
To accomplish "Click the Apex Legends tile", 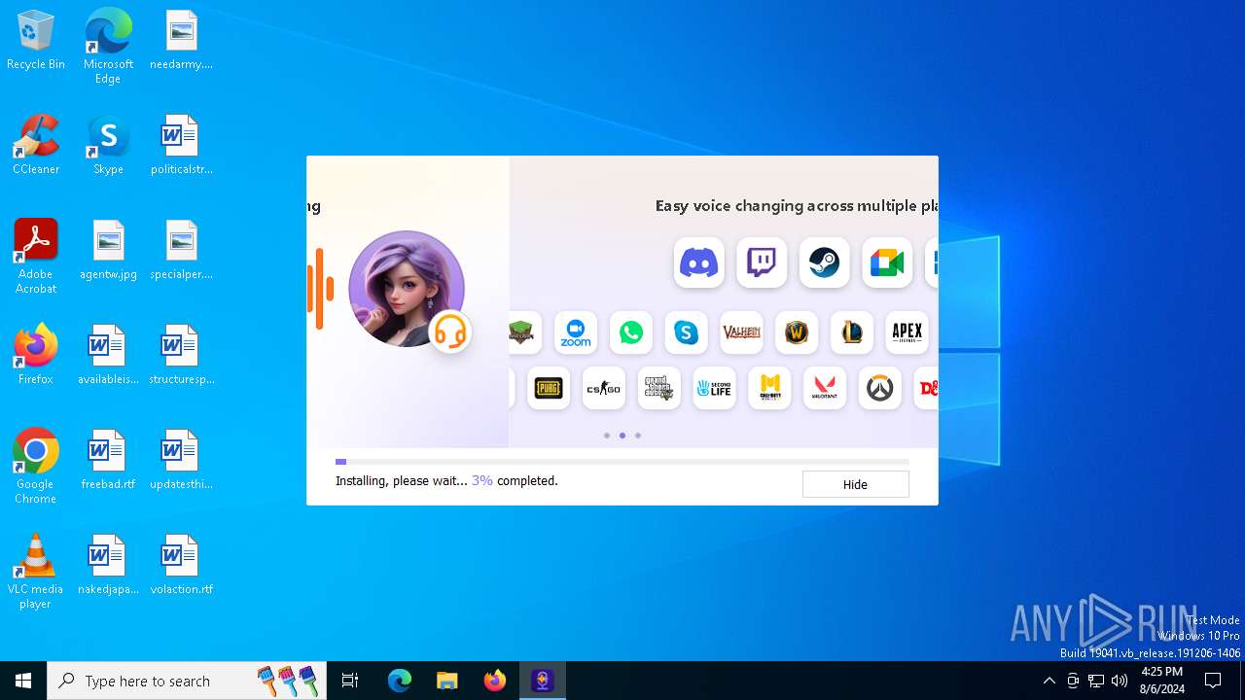I will (x=907, y=333).
